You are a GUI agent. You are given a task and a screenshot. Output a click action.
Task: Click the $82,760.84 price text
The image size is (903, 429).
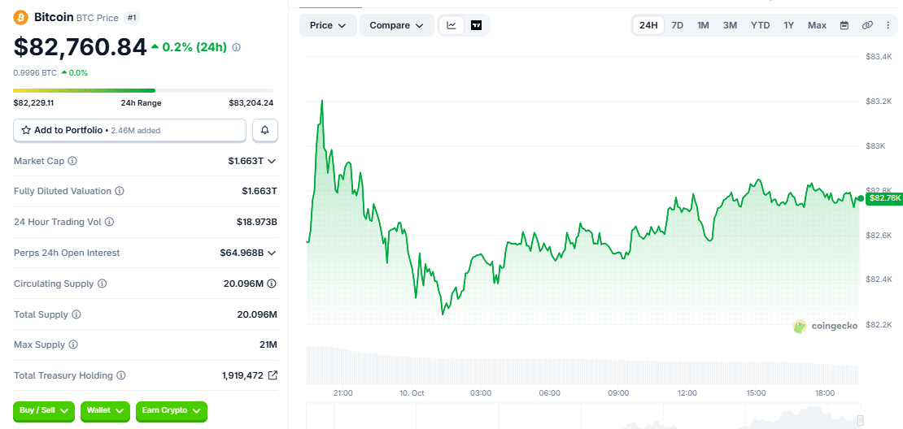(80, 47)
